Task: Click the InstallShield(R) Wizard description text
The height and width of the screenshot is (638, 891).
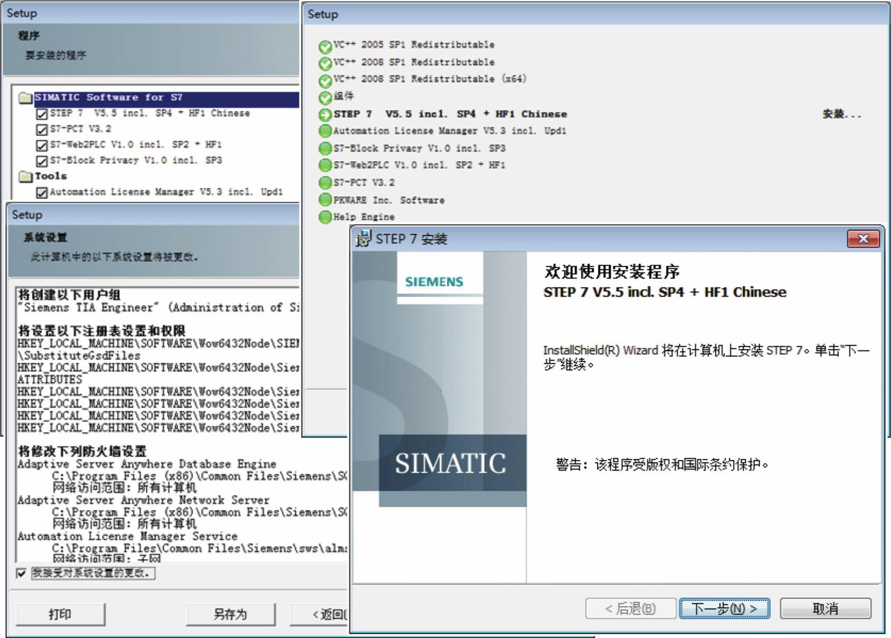Action: point(706,357)
